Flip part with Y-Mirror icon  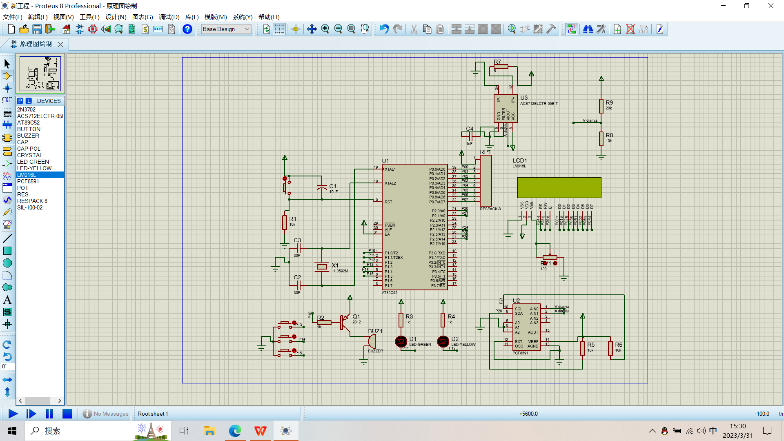(7, 392)
